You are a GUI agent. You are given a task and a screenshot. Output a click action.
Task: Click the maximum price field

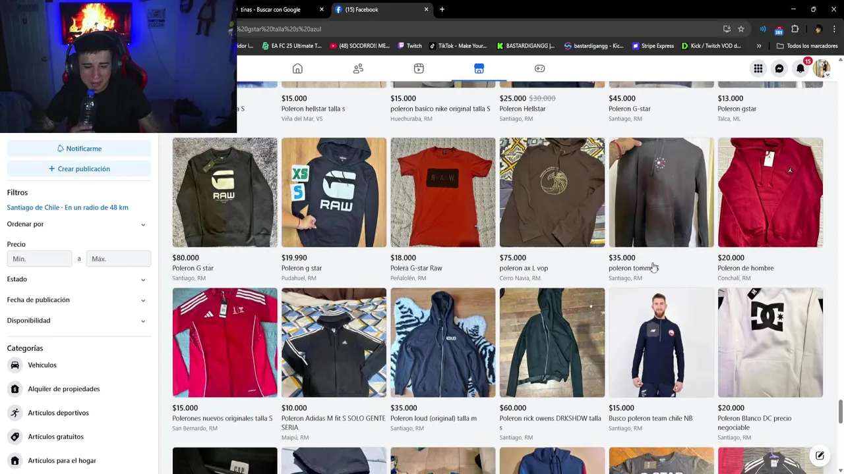click(x=119, y=259)
